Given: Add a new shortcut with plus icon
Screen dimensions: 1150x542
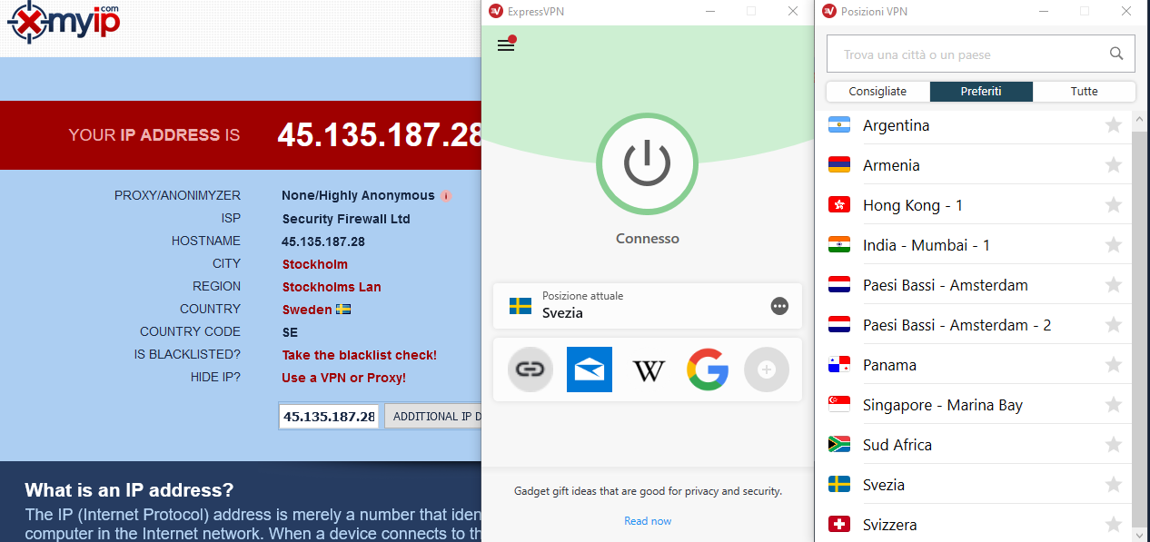Looking at the screenshot, I should (767, 370).
